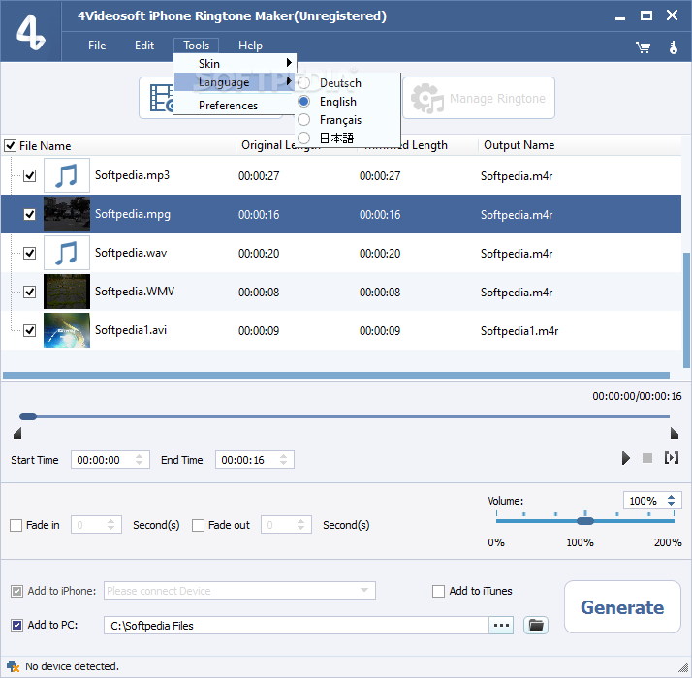This screenshot has height=678, width=692.
Task: Select the Softpedia.WMV file row name
Action: pos(135,292)
